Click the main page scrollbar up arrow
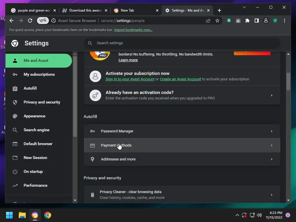 point(288,54)
